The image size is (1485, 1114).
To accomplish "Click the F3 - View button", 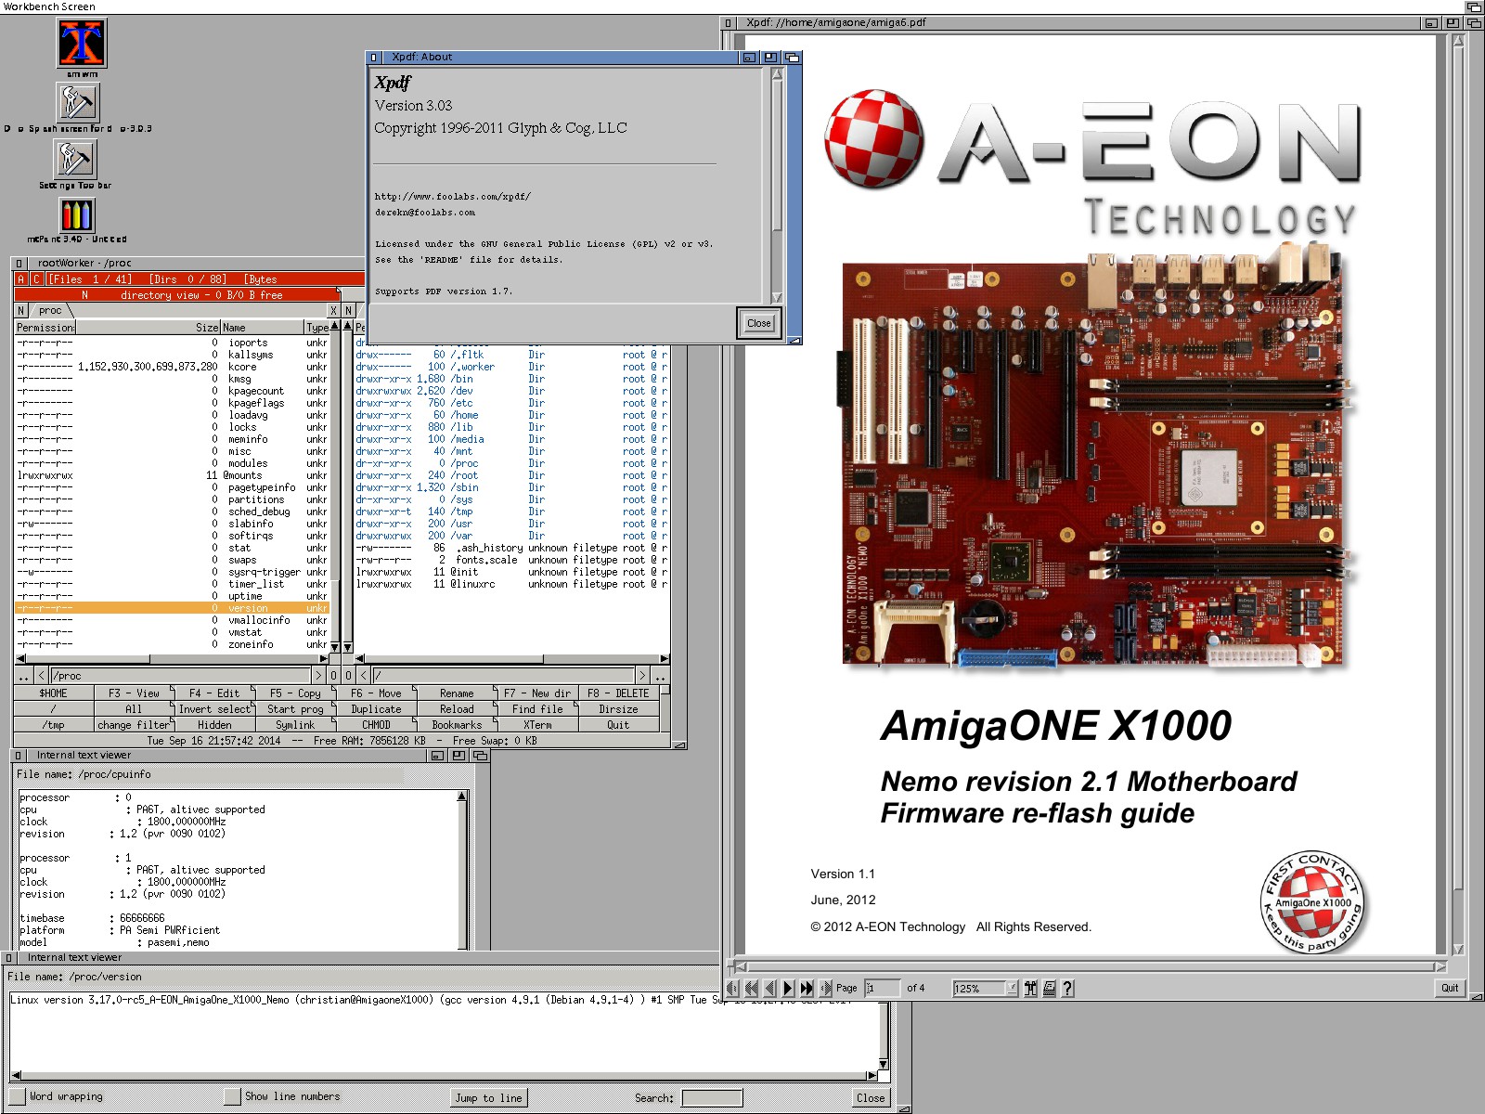I will pos(134,693).
